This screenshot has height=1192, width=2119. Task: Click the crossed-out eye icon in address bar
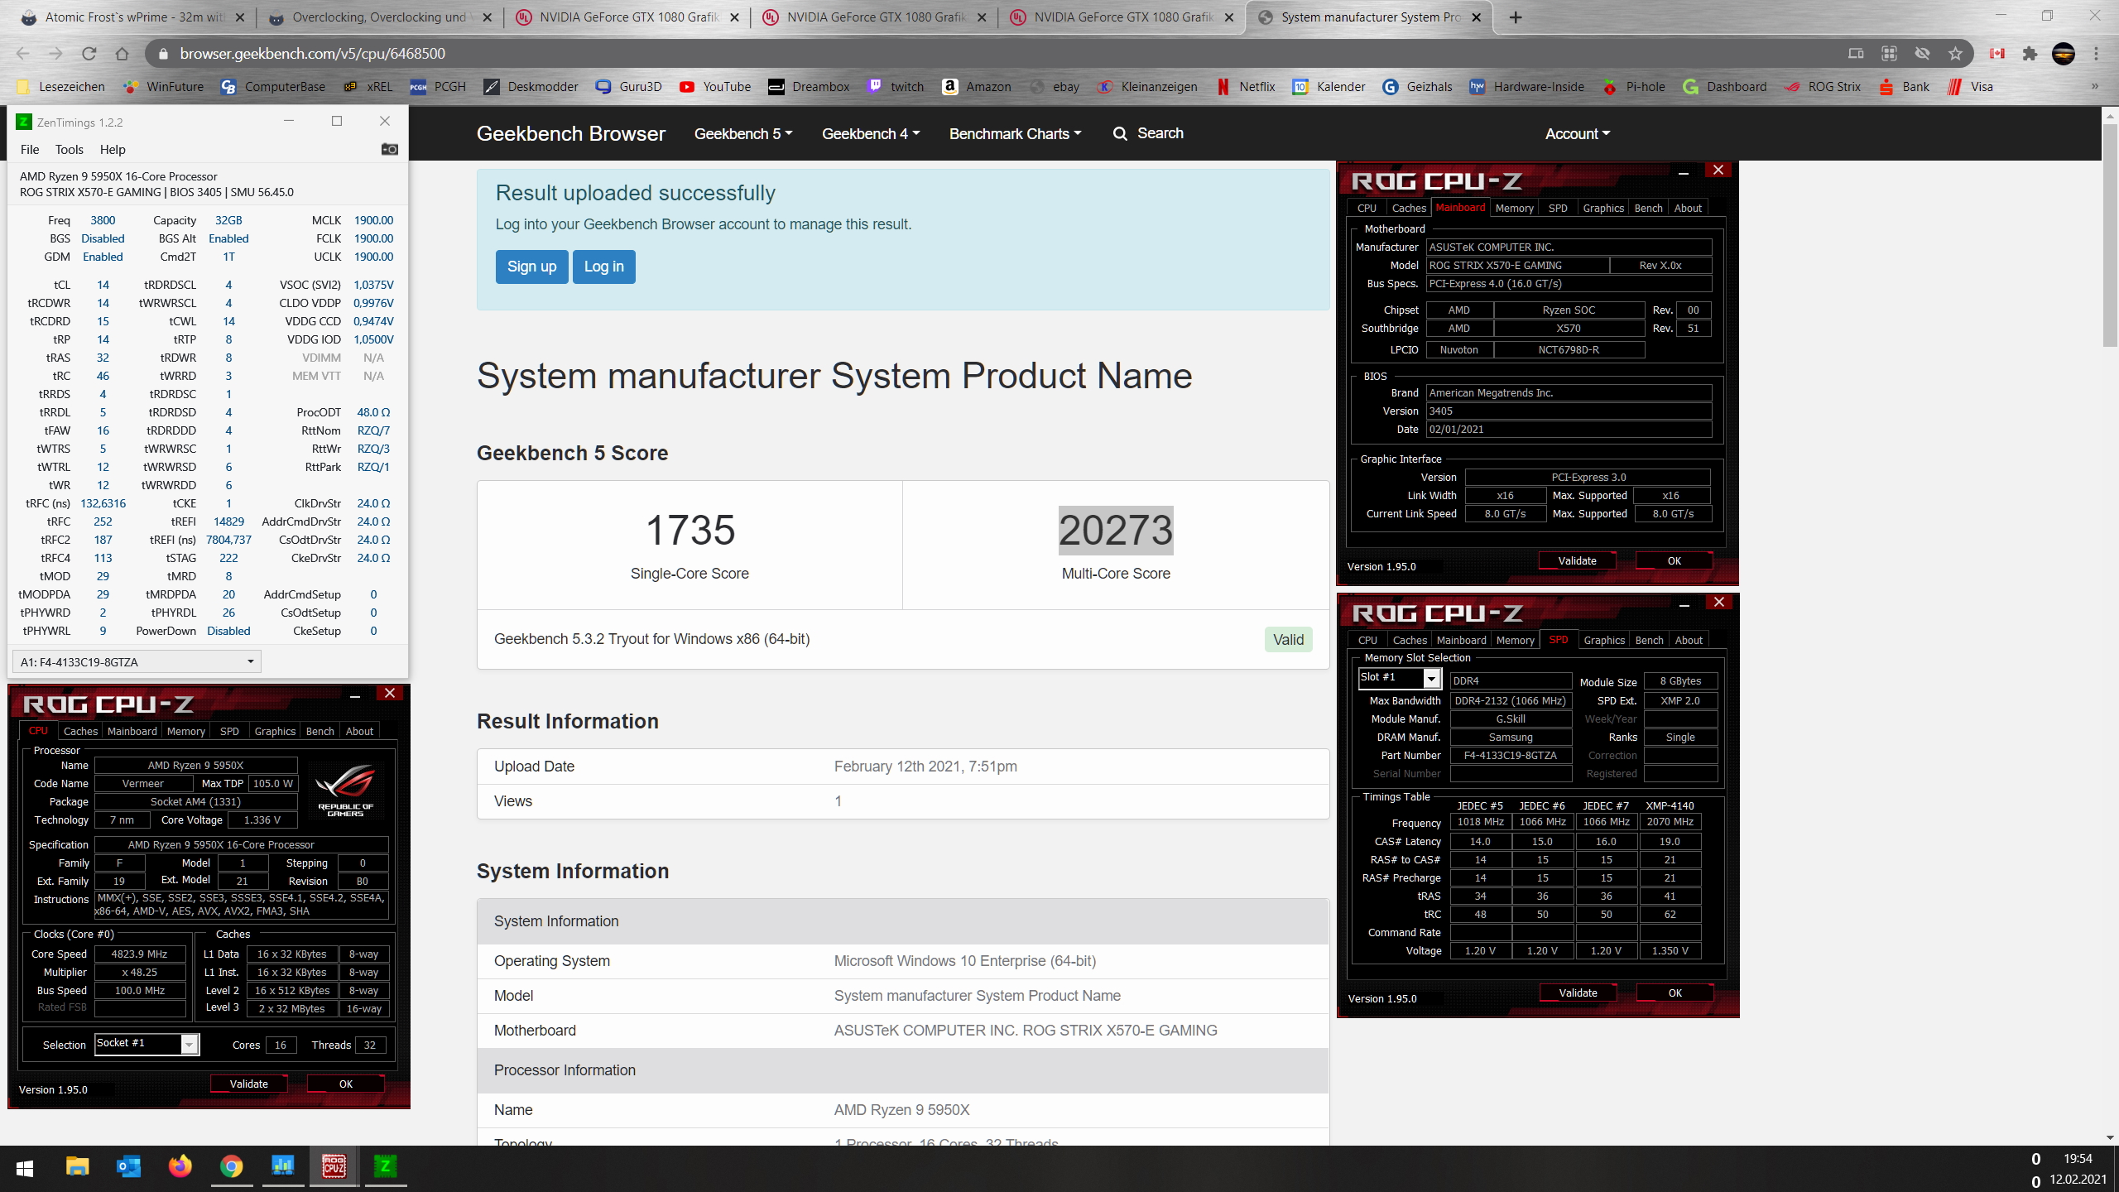pyautogui.click(x=1922, y=54)
